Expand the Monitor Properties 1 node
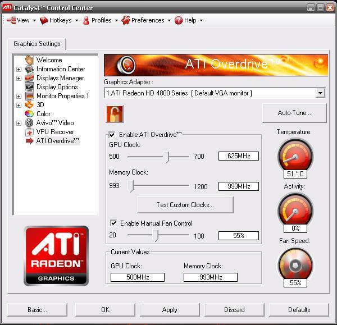This screenshot has height=325, width=337. click(x=19, y=96)
